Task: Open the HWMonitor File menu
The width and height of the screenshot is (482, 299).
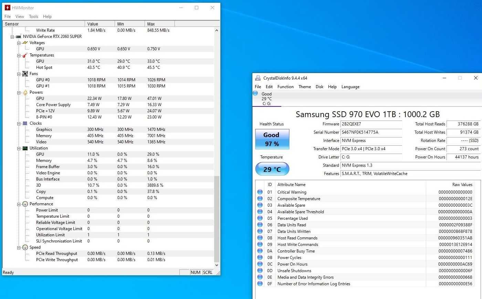Action: [8, 17]
